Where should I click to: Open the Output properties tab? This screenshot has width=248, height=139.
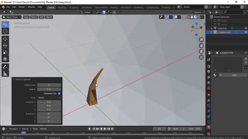[x=209, y=72]
